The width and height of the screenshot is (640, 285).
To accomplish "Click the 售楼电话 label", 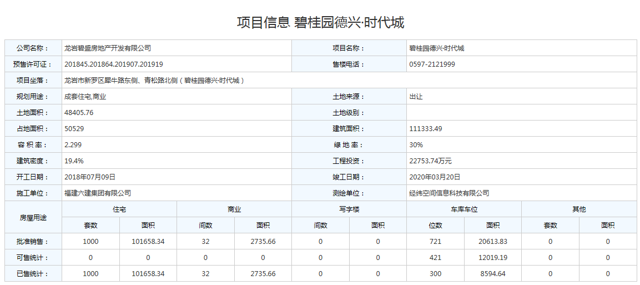I will [x=348, y=64].
